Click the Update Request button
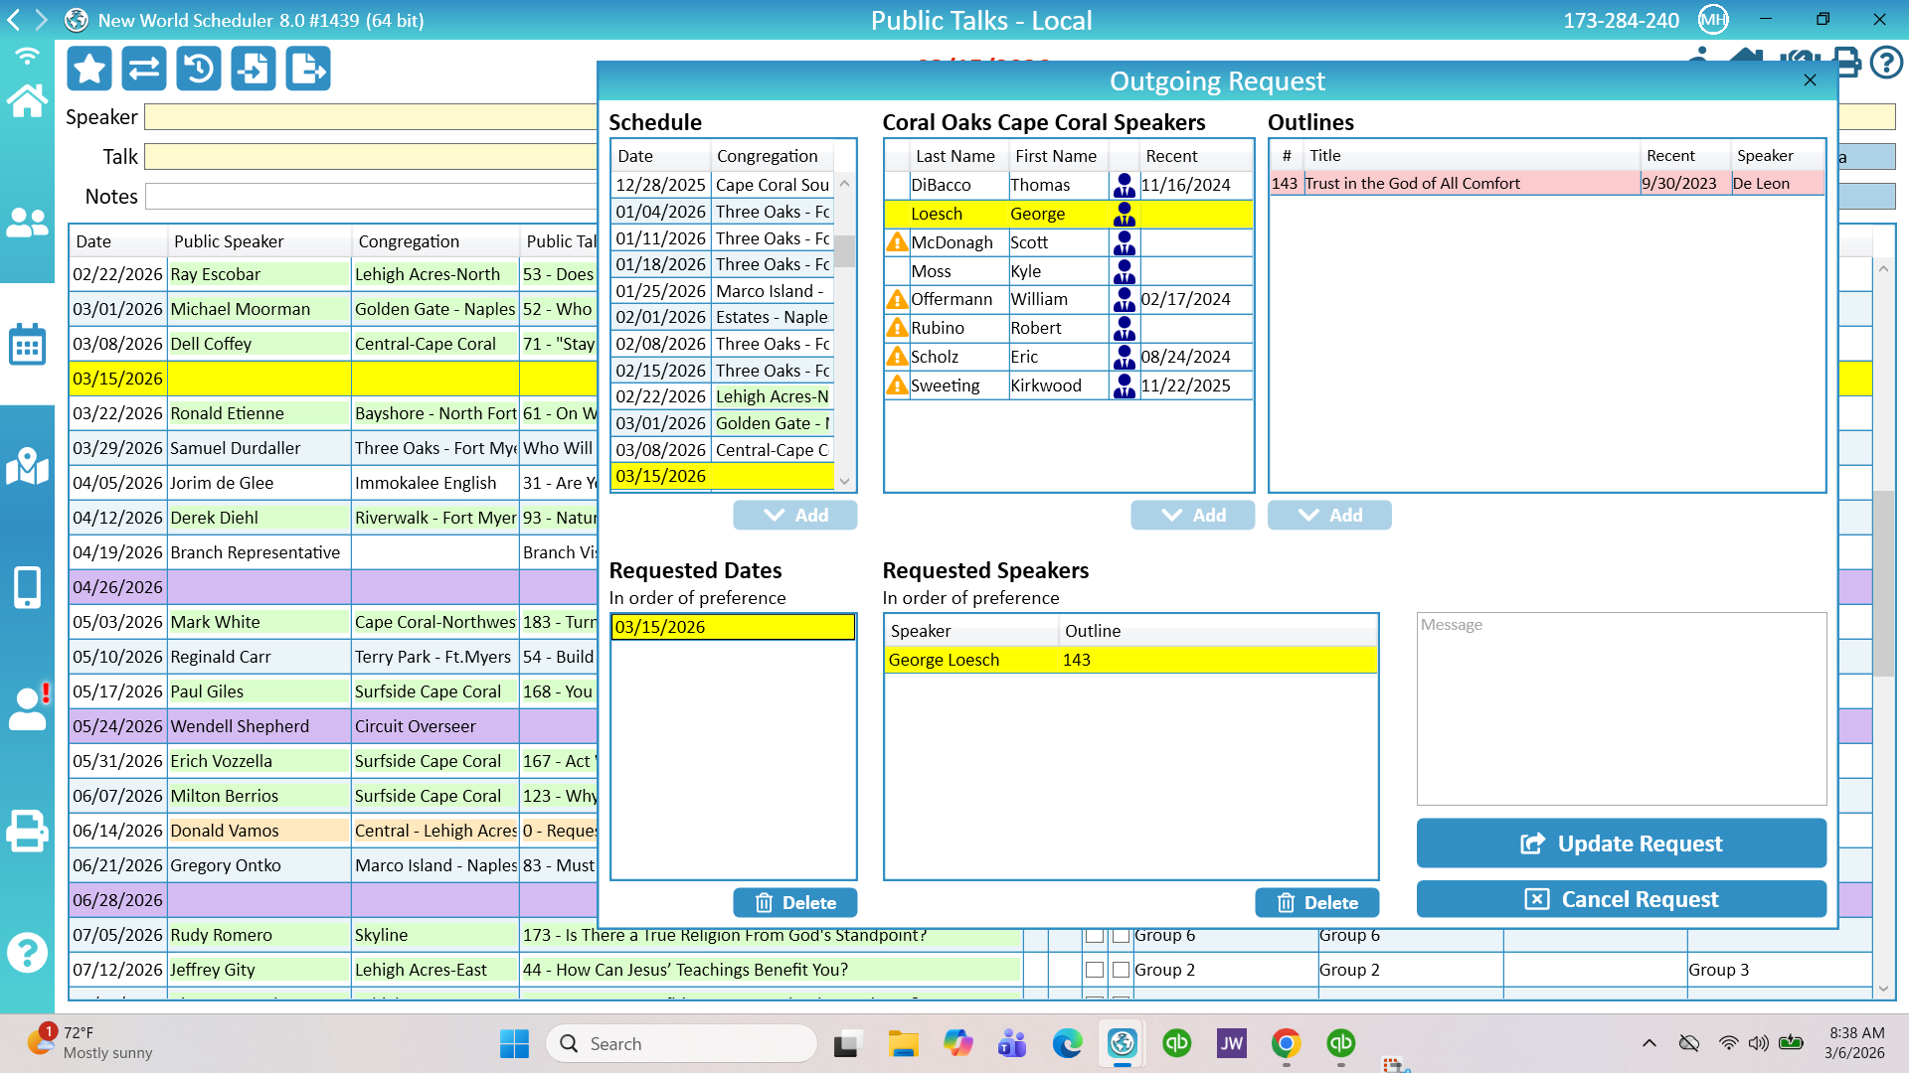 [x=1621, y=843]
